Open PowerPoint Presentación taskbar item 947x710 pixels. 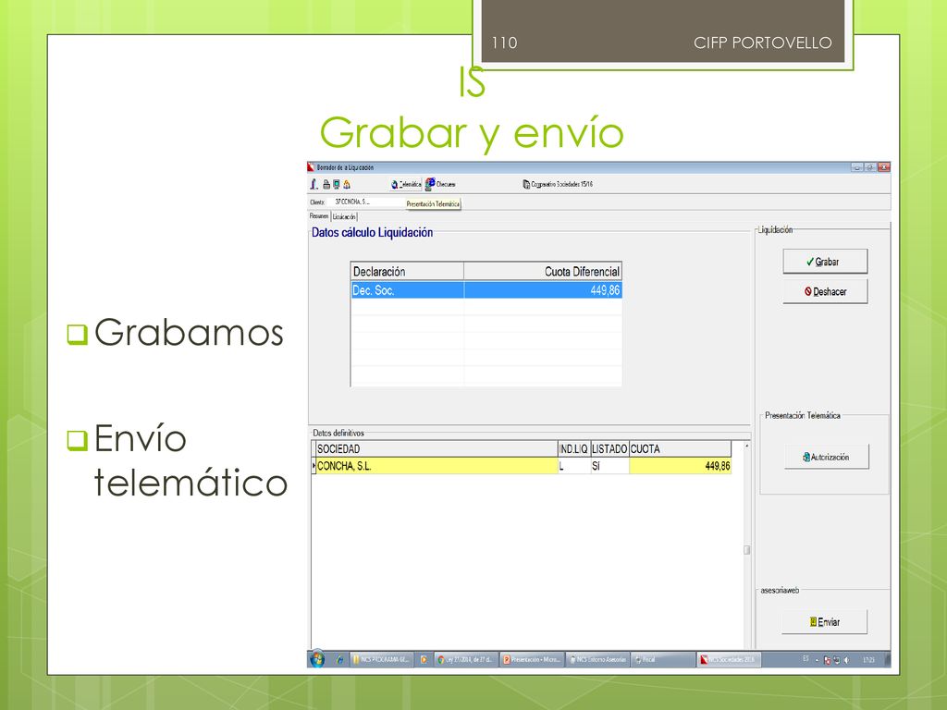[532, 660]
